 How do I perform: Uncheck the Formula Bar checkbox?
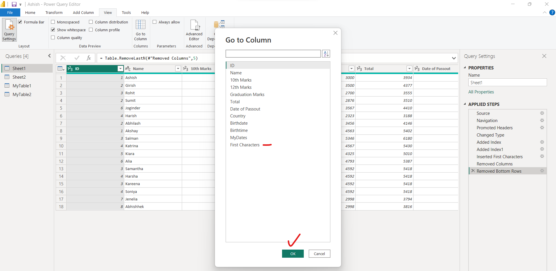click(x=20, y=22)
